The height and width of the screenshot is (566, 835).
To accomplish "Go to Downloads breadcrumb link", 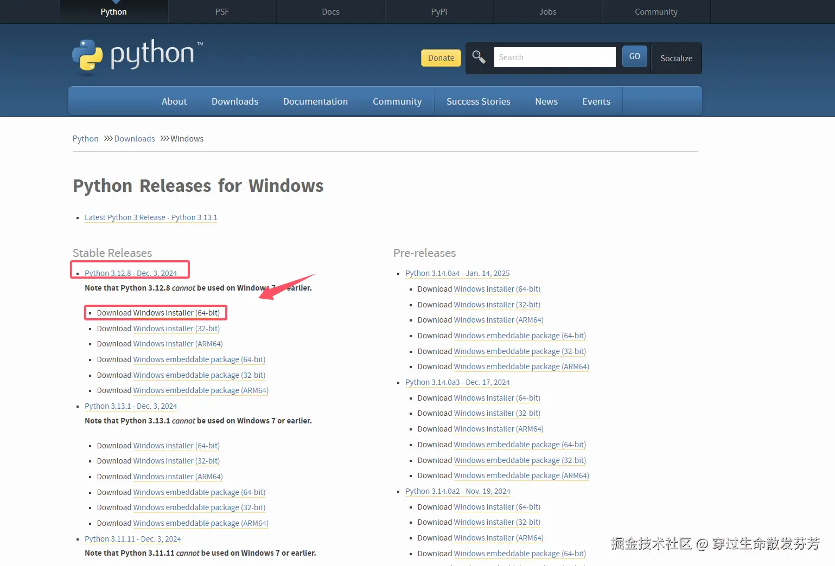I will pyautogui.click(x=135, y=139).
